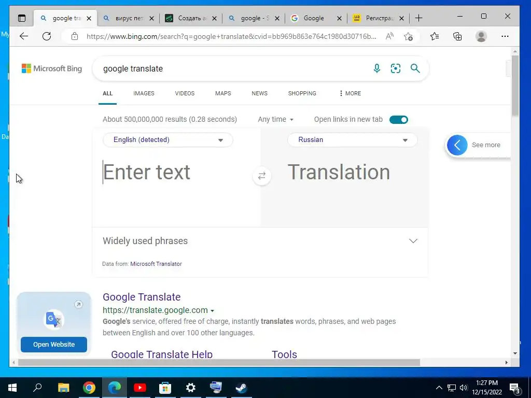Open the Russian target language dropdown
The width and height of the screenshot is (531, 398).
352,140
